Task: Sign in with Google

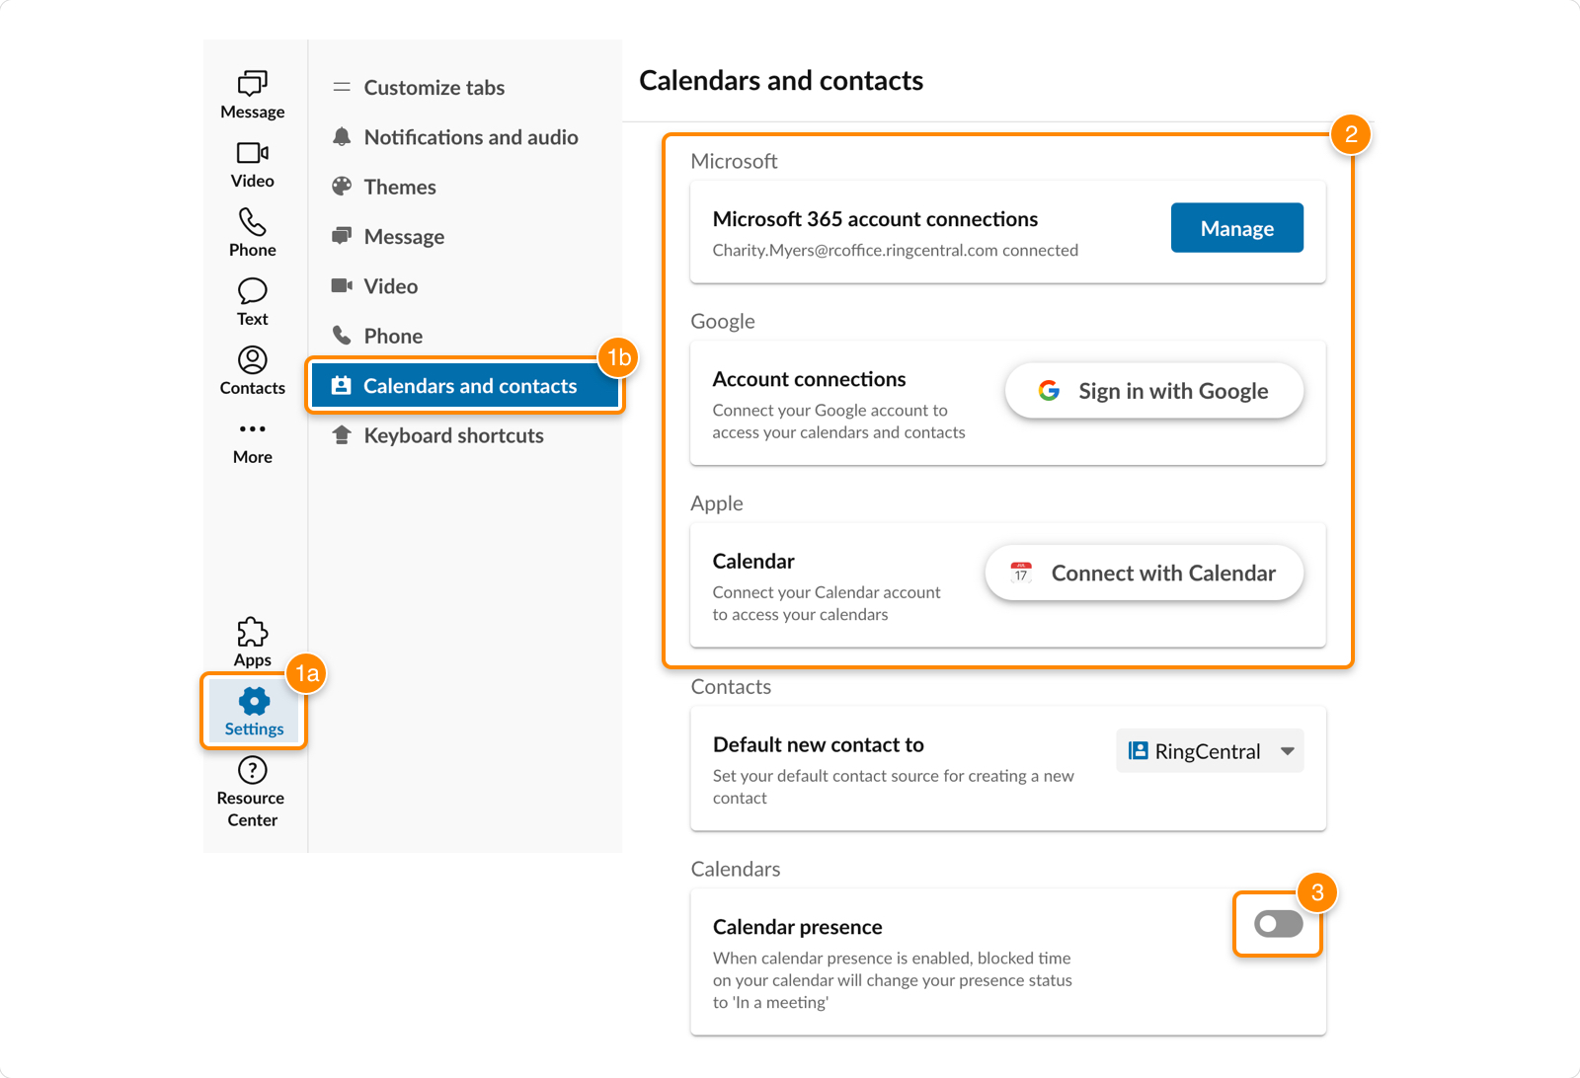Action: point(1152,390)
